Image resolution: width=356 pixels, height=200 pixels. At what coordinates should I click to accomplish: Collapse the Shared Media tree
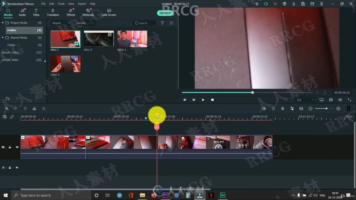3,37
